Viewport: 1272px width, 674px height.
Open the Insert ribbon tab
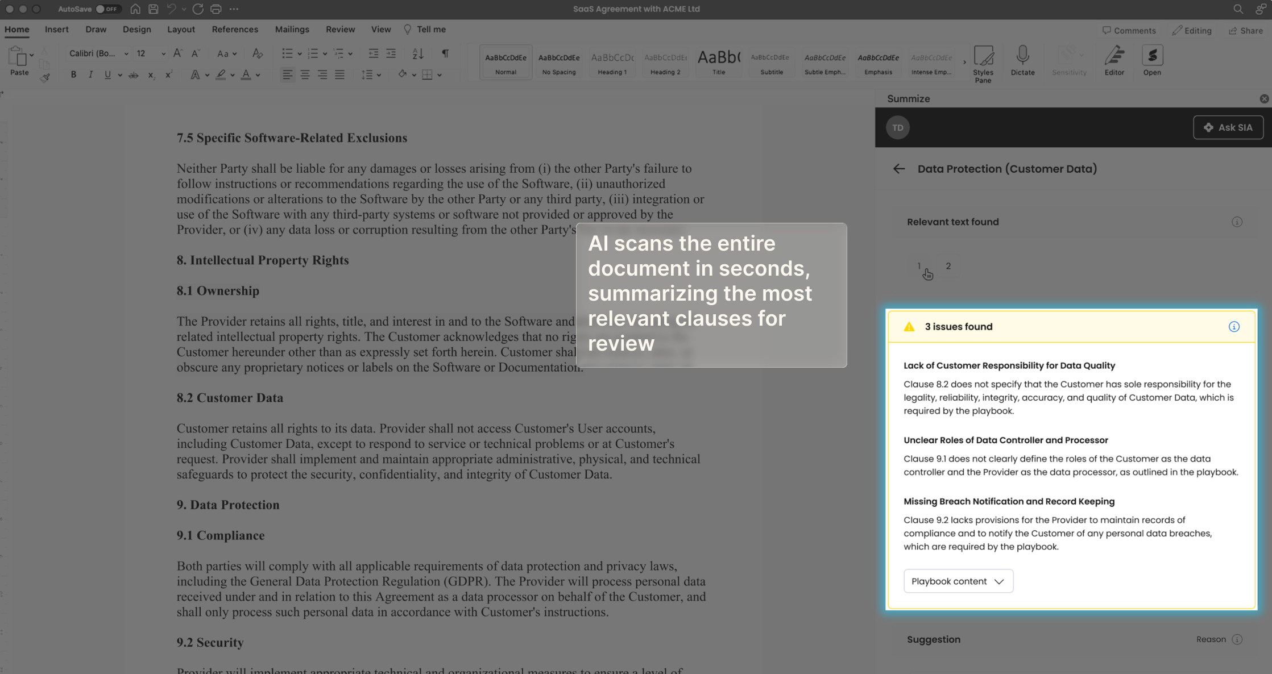click(56, 30)
